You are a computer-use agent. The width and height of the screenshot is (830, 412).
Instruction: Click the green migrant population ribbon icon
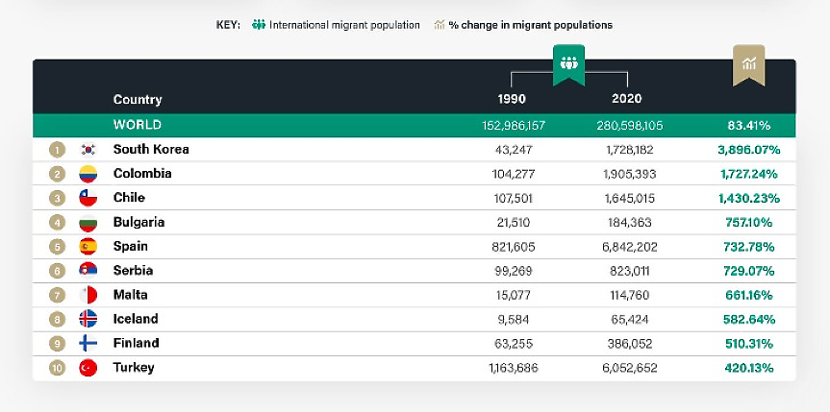pos(568,64)
